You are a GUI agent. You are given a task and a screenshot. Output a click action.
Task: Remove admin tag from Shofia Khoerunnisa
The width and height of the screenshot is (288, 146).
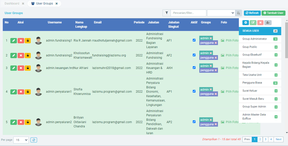pos(211,90)
